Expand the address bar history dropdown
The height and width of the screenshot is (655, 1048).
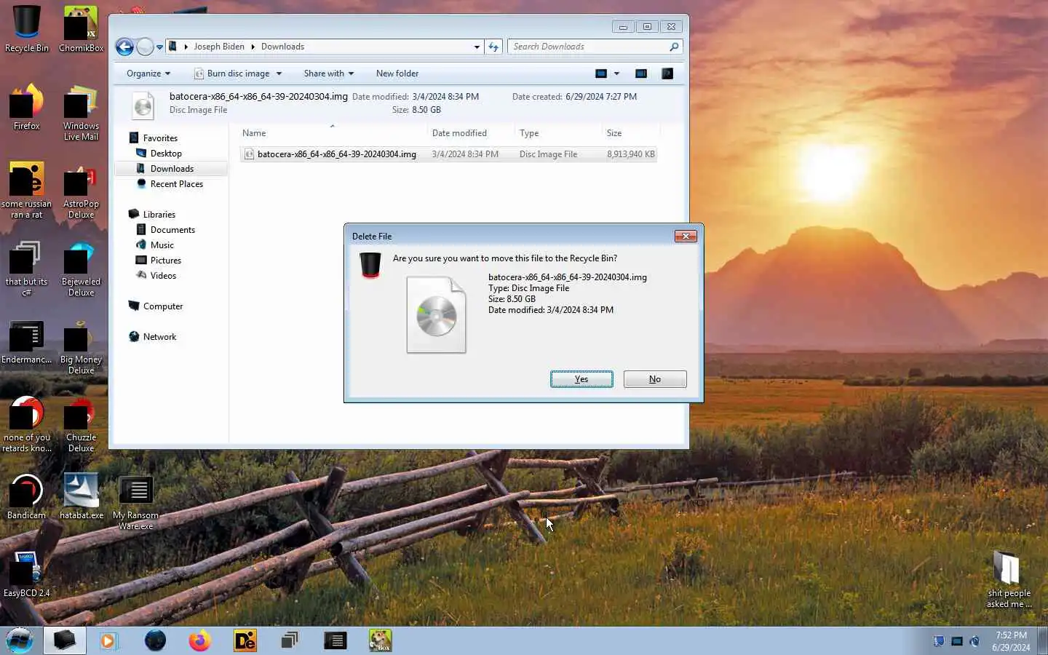477,47
